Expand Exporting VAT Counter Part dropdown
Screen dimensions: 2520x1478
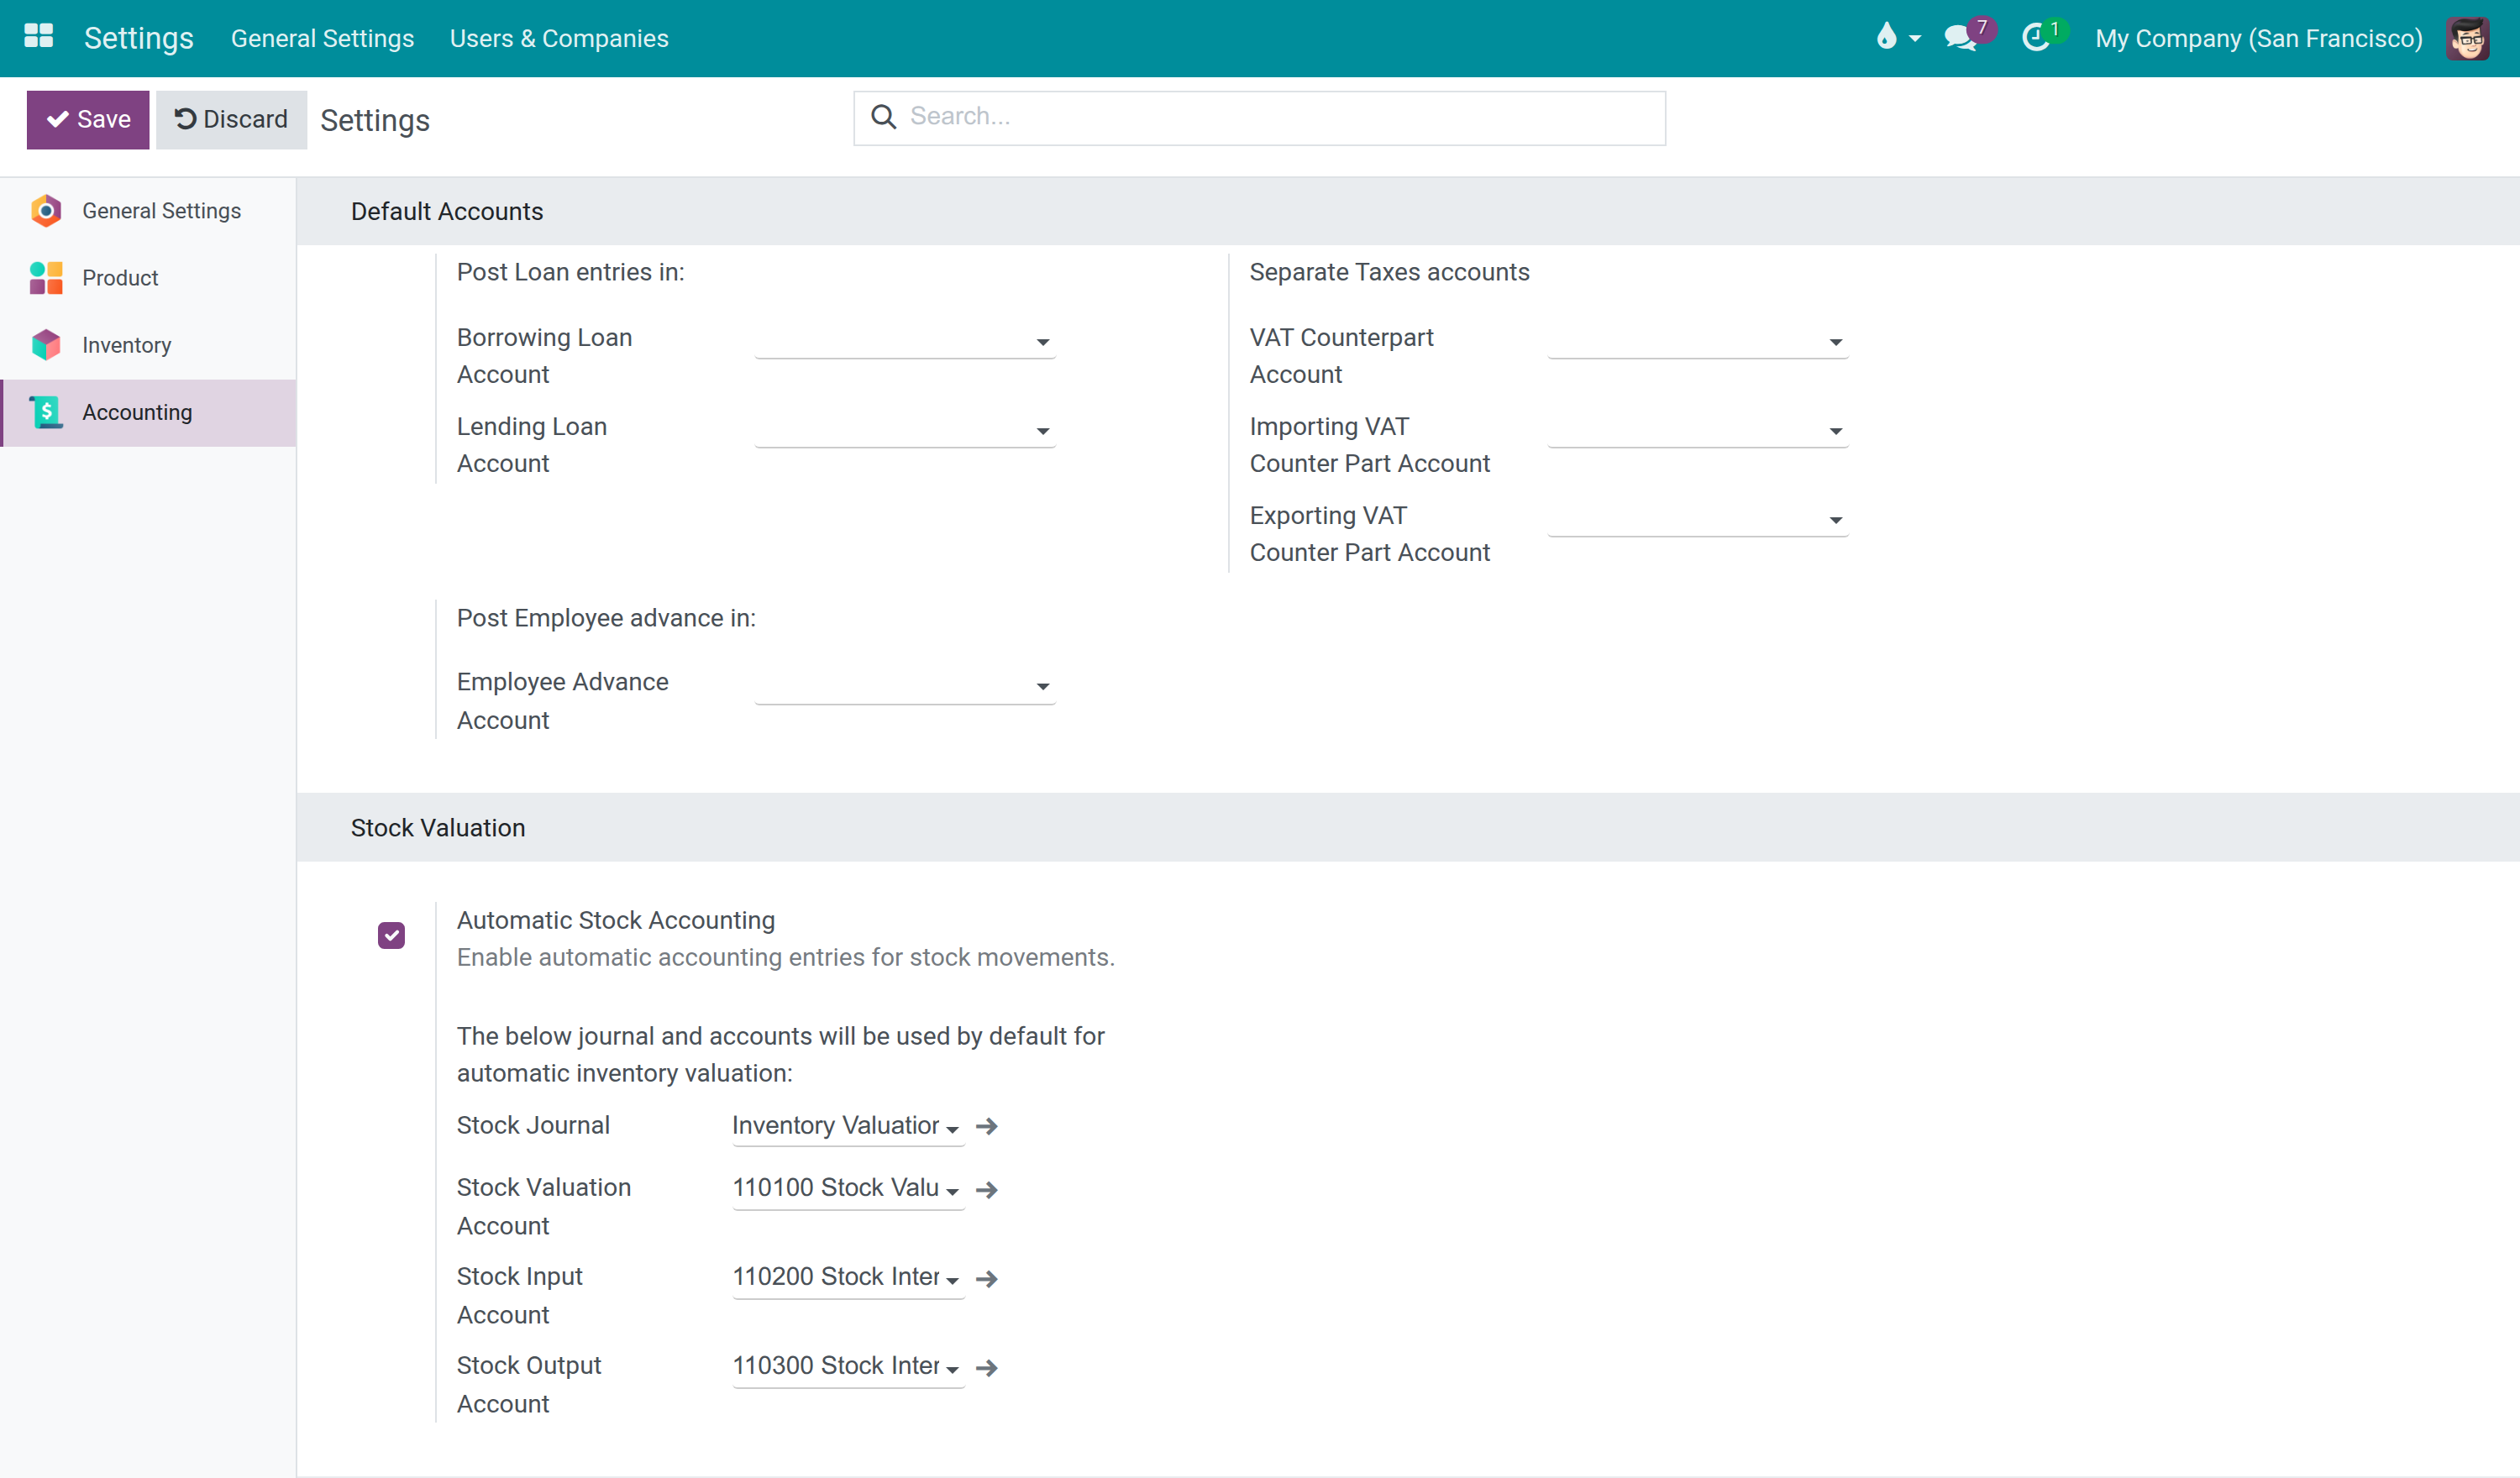tap(1697, 519)
